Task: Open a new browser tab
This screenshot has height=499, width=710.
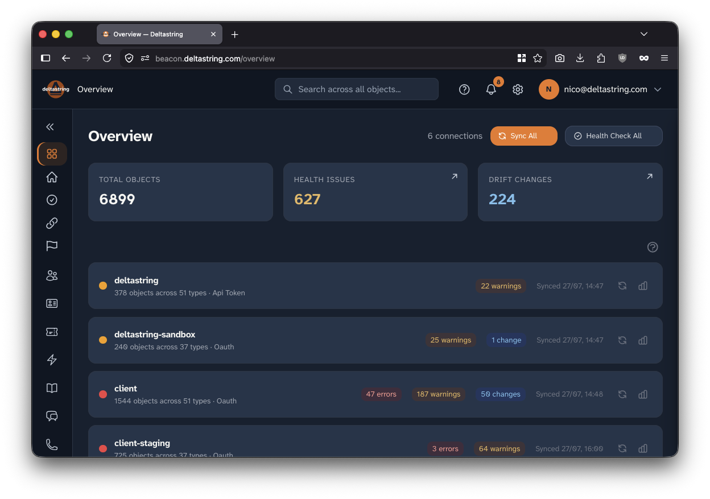Action: click(234, 34)
